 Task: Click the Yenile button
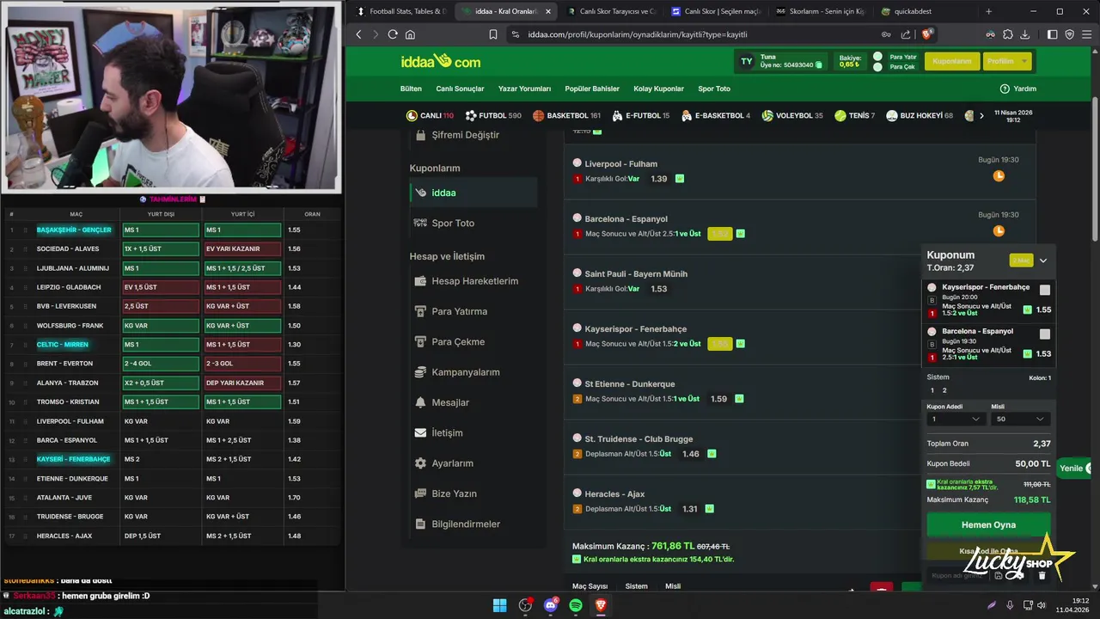click(x=1073, y=469)
